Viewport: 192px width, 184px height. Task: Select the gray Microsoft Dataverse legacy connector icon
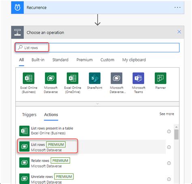117,78
